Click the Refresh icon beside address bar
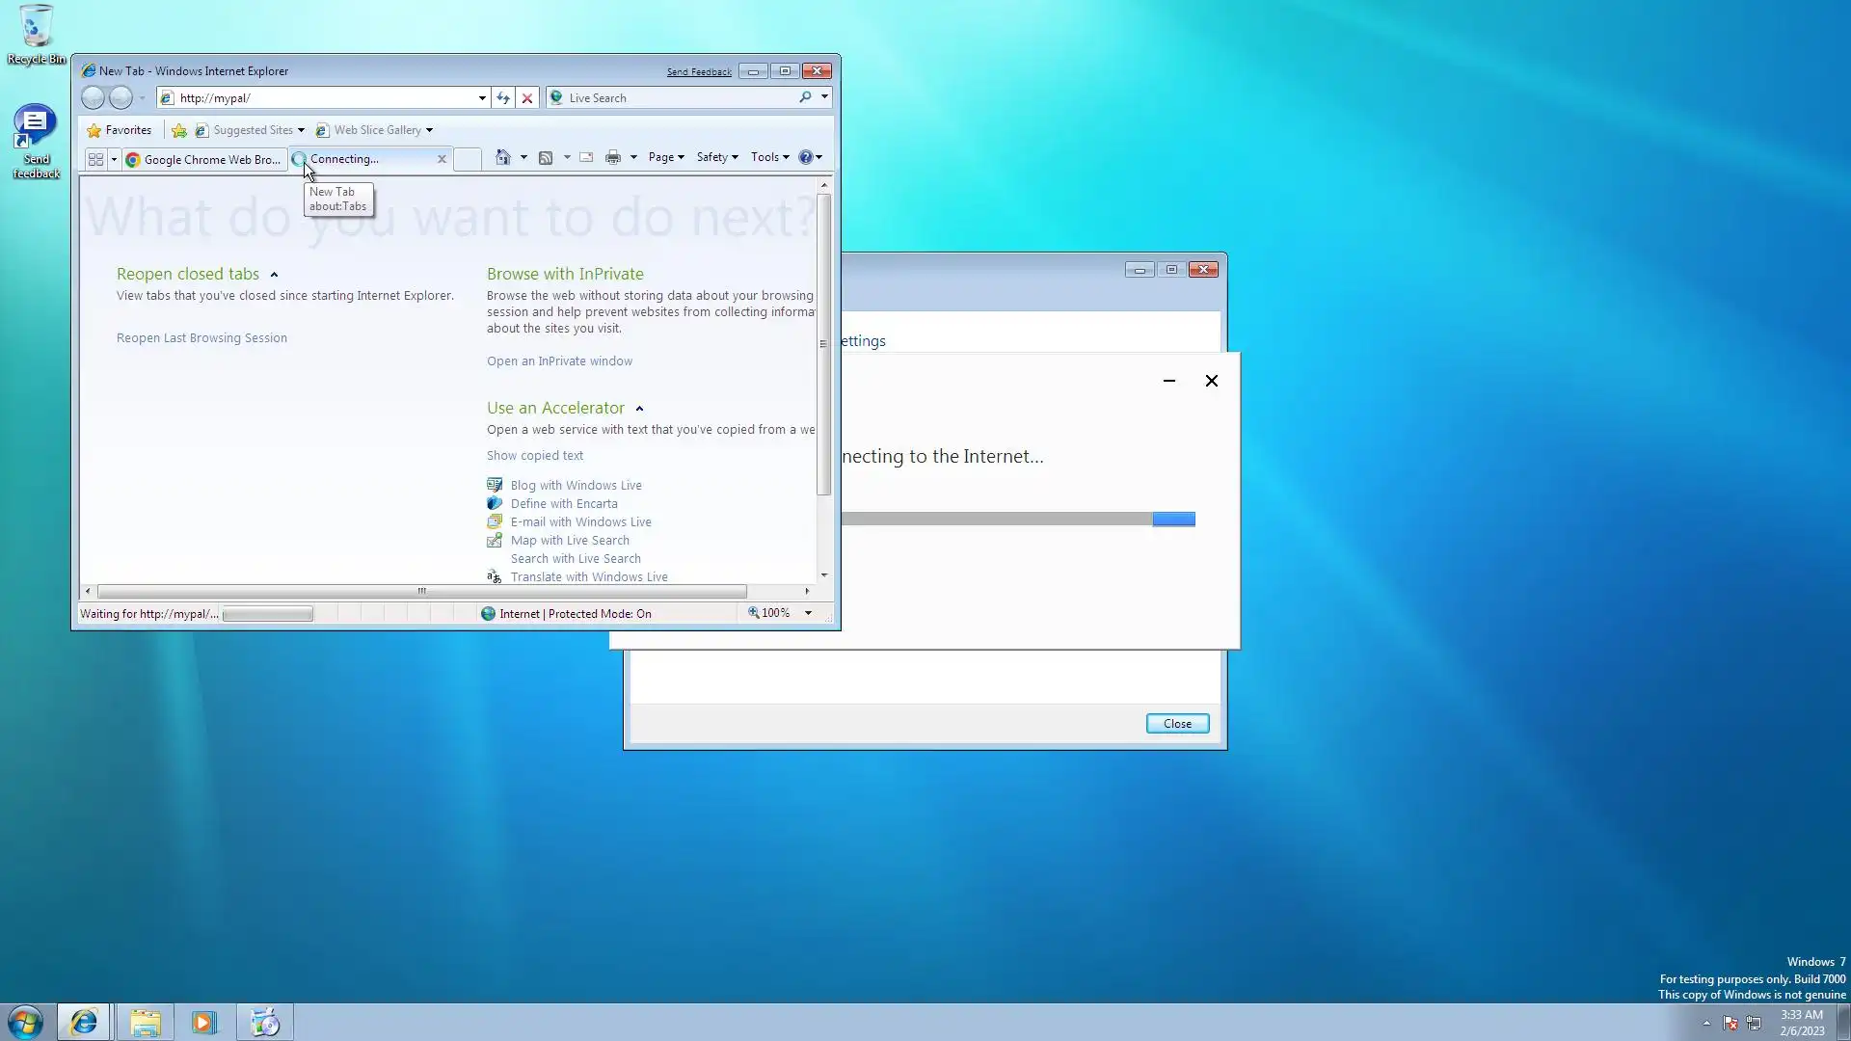The height and width of the screenshot is (1041, 1851). (502, 97)
